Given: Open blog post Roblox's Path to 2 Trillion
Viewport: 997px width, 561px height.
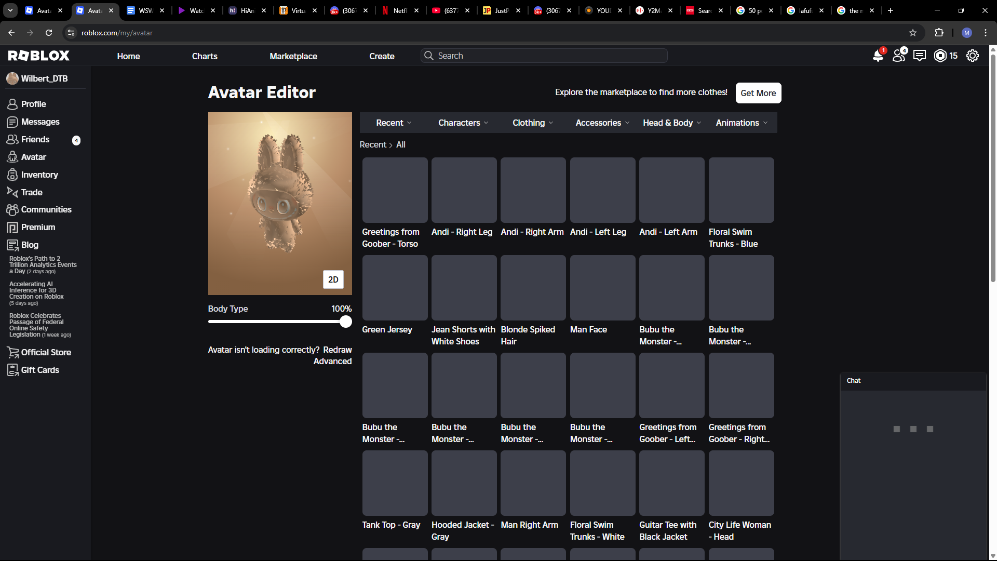Looking at the screenshot, I should click(43, 265).
